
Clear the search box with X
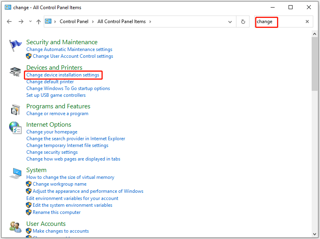click(307, 22)
